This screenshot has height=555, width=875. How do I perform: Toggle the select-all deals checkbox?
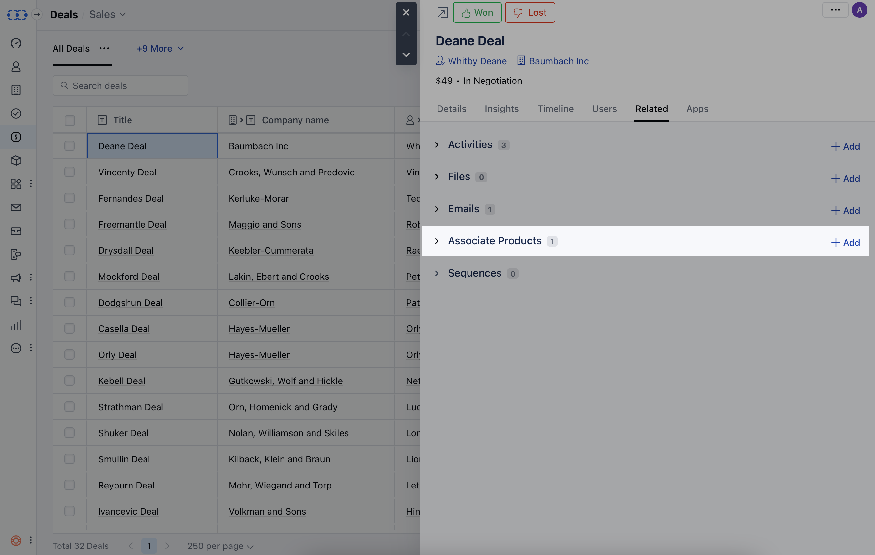click(69, 120)
